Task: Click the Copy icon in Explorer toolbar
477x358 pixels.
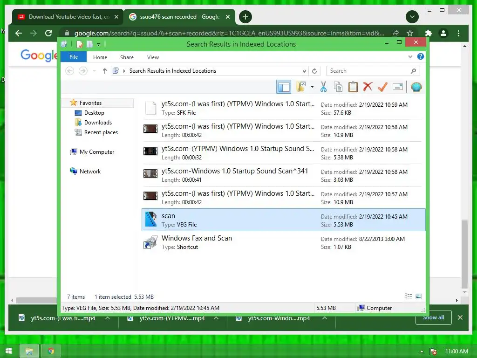Action: (x=338, y=87)
